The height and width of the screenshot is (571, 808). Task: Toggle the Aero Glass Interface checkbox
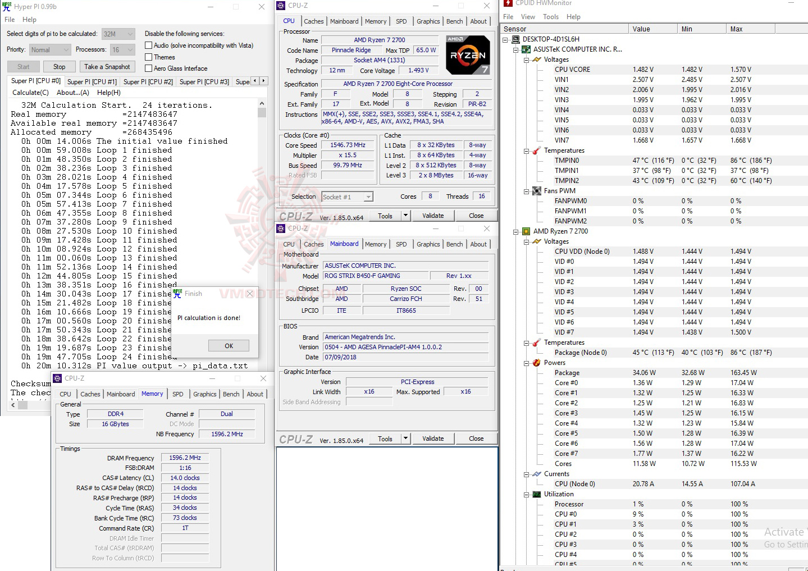click(x=149, y=68)
